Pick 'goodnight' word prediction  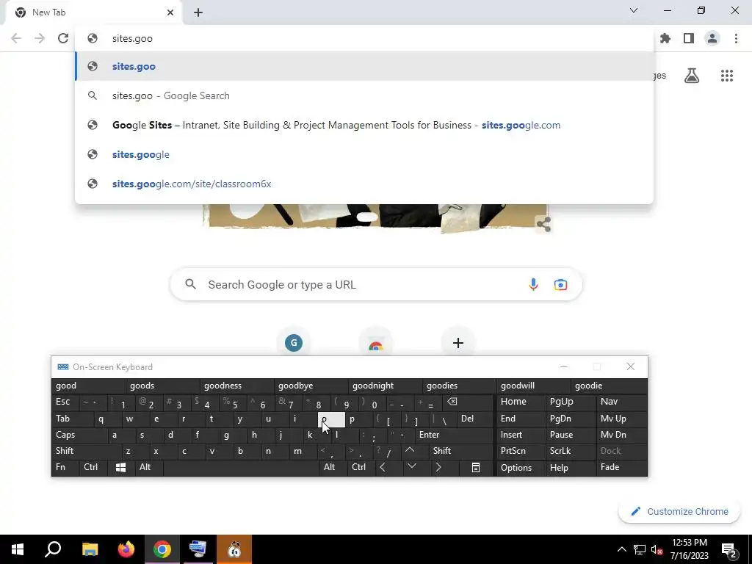point(385,386)
